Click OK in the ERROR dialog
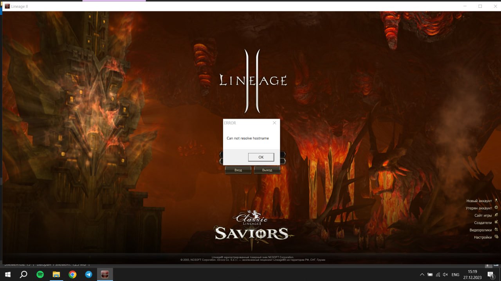 tap(261, 157)
